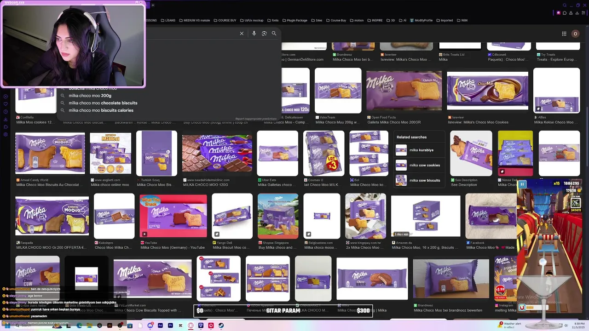Open Steam from the taskbar

(221, 325)
